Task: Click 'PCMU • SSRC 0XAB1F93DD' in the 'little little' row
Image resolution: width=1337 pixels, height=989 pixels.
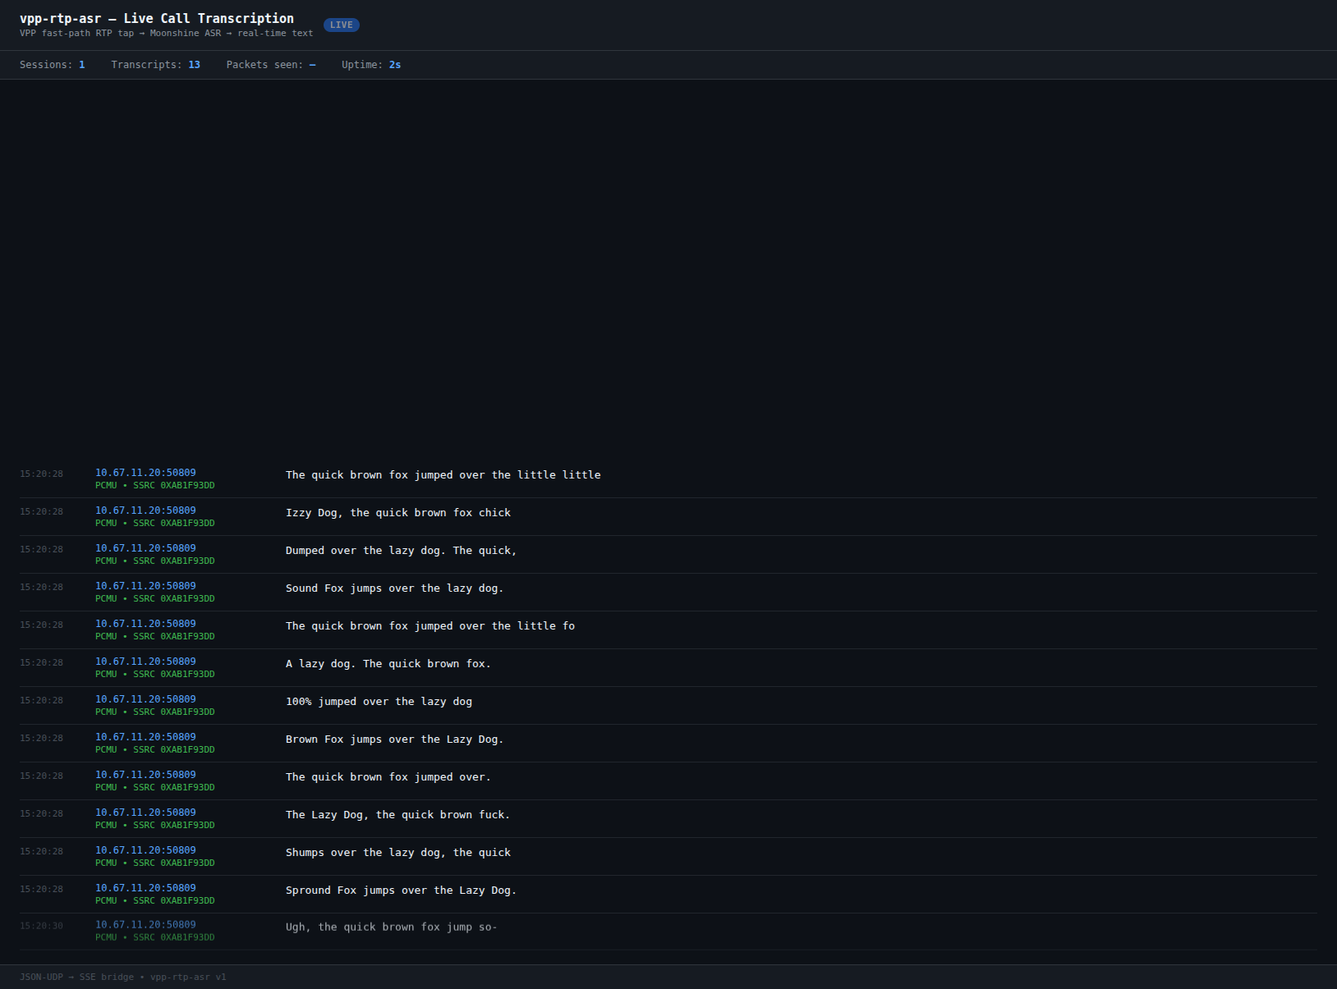Action: click(x=155, y=486)
